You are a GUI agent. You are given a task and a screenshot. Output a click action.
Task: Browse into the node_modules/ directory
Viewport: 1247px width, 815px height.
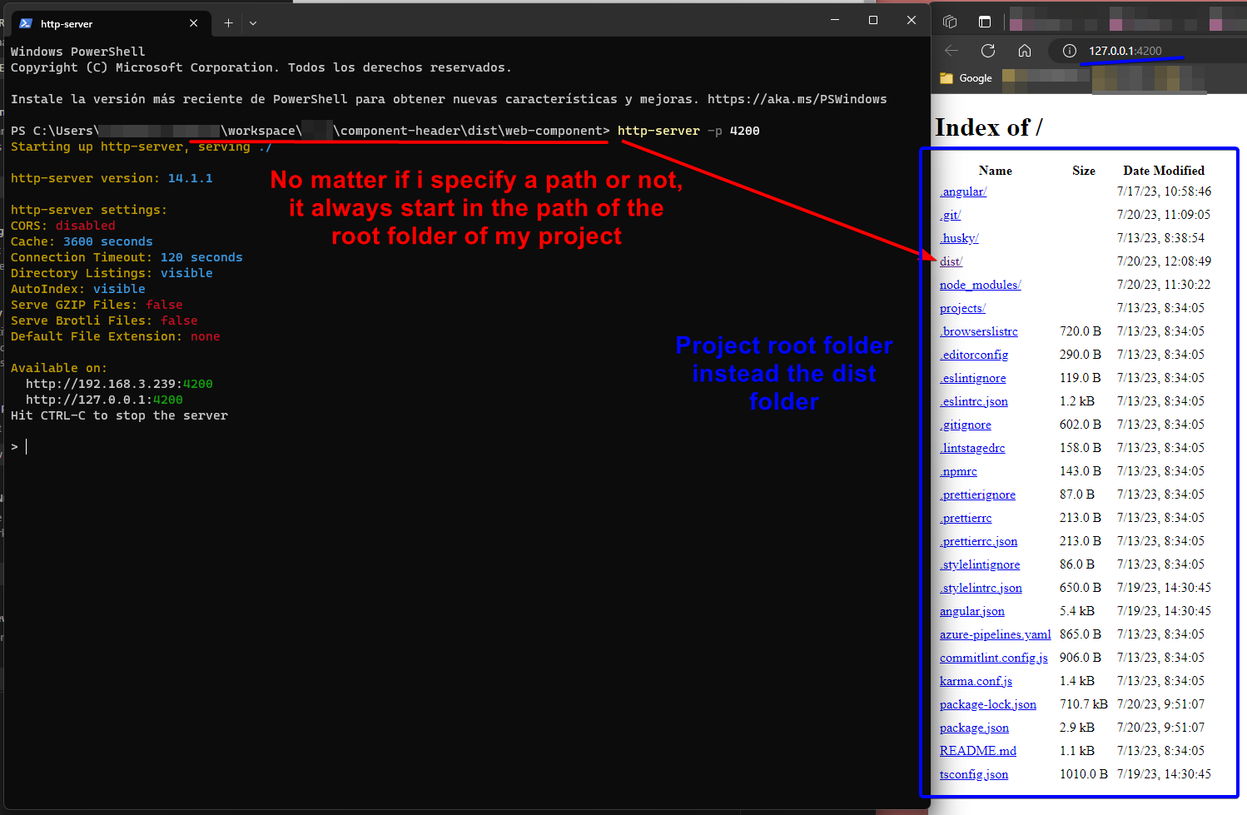(980, 284)
